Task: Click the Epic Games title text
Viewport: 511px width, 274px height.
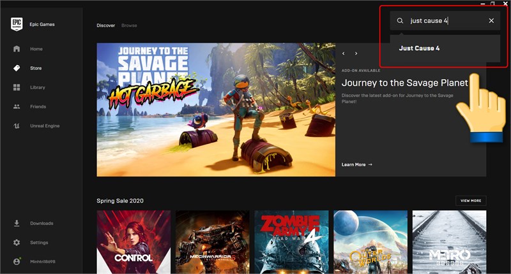Action: click(42, 24)
